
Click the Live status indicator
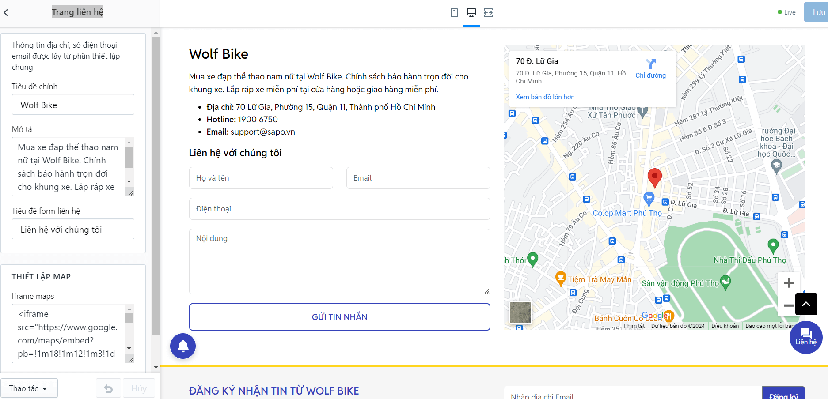point(786,12)
